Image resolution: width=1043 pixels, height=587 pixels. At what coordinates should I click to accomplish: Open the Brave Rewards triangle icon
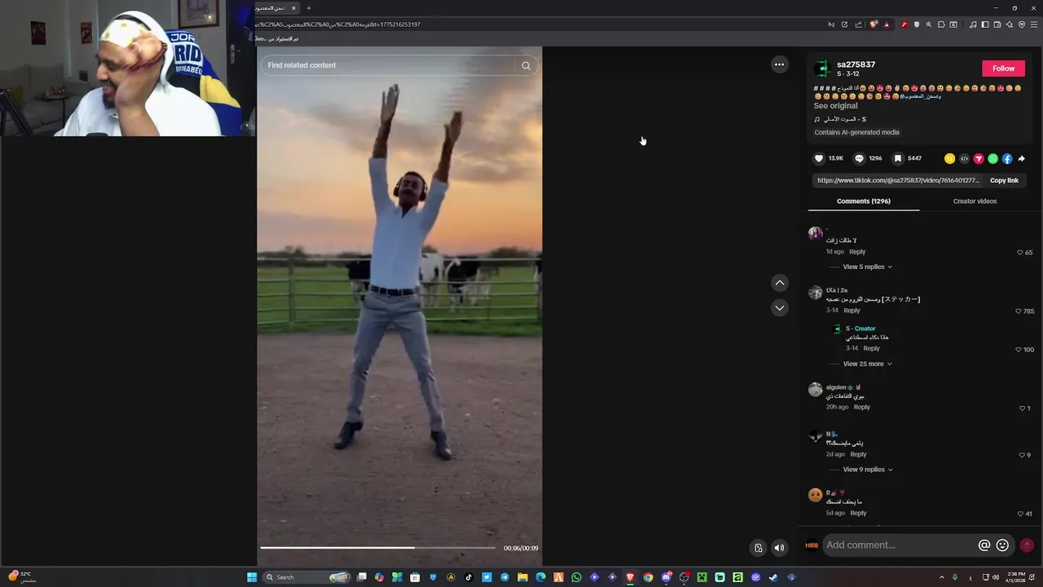click(x=887, y=24)
